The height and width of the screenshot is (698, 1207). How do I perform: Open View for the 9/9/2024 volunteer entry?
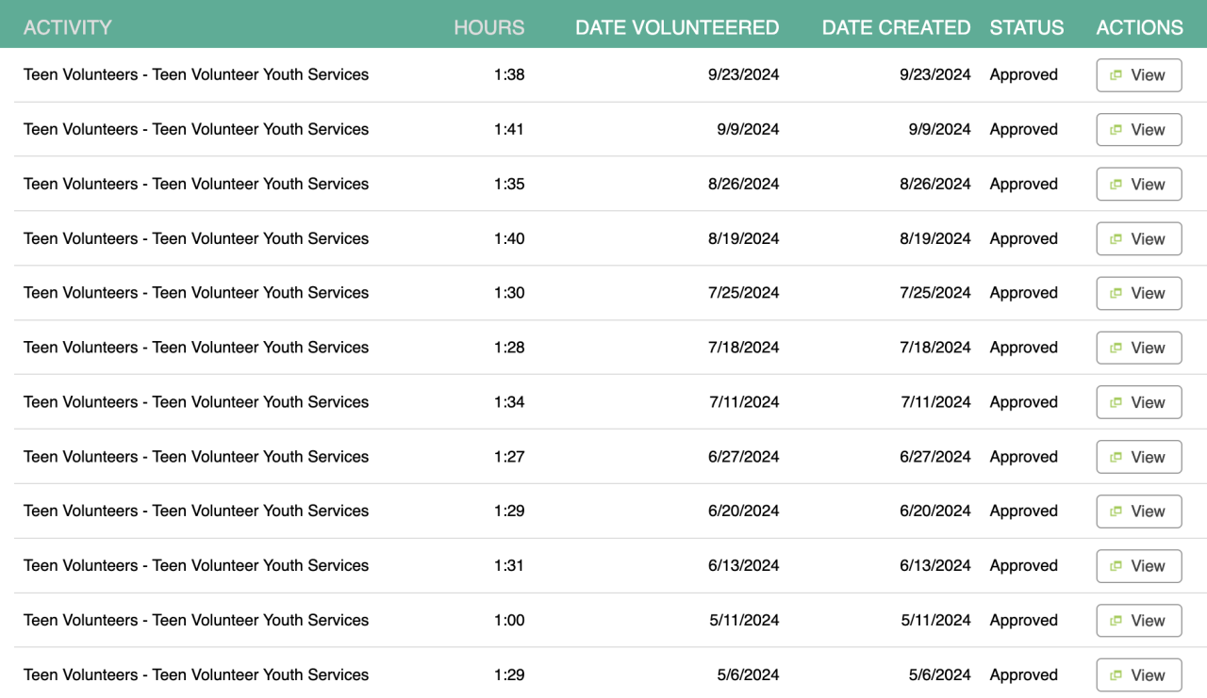click(x=1138, y=130)
